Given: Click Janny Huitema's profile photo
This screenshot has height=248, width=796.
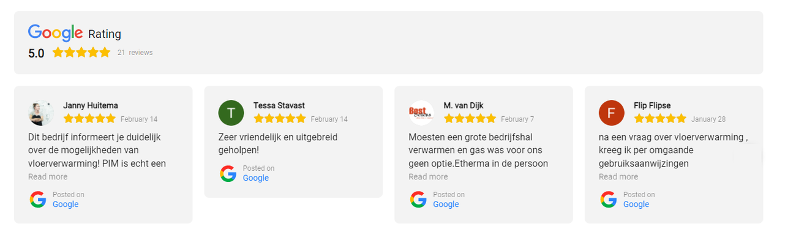Looking at the screenshot, I should pyautogui.click(x=41, y=113).
